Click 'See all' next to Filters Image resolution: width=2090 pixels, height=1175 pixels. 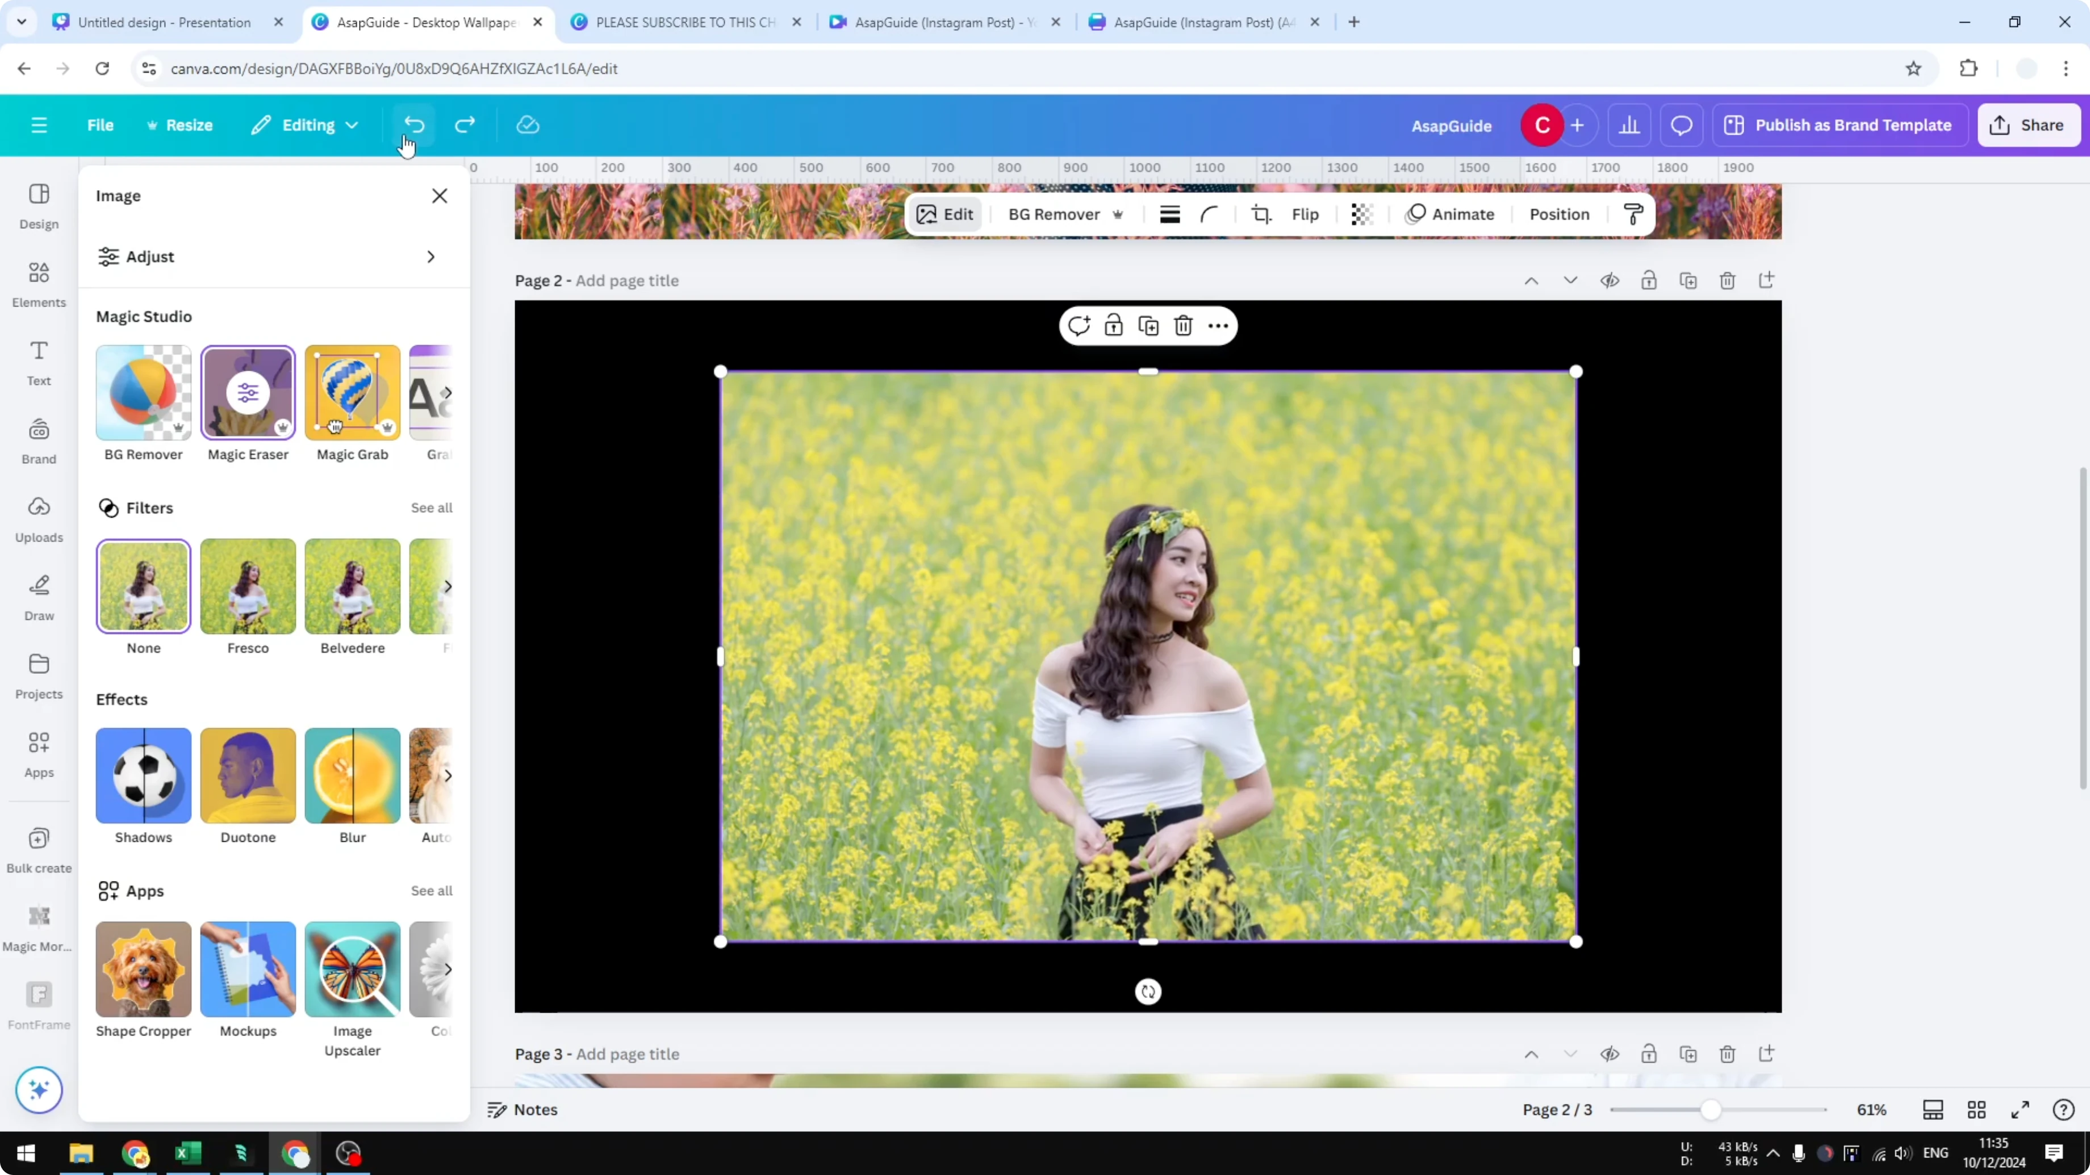point(431,507)
